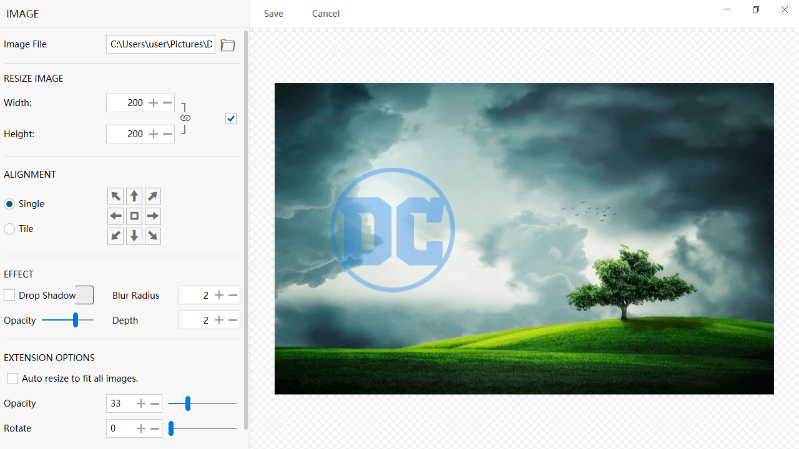The image size is (799, 449).
Task: Decrease Blur Radius with minus
Action: point(233,295)
